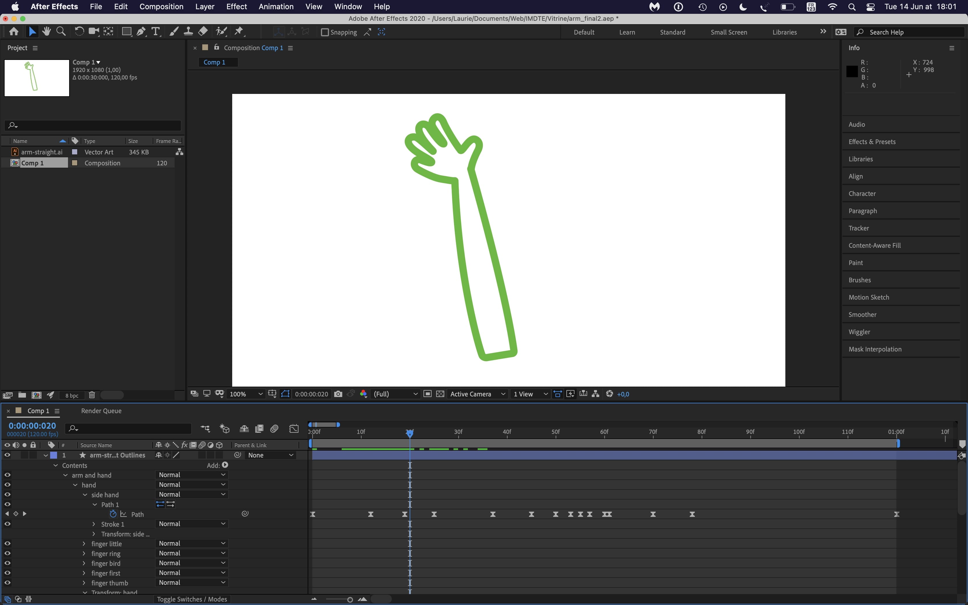Select the Puppet Pin tool

pyautogui.click(x=239, y=32)
